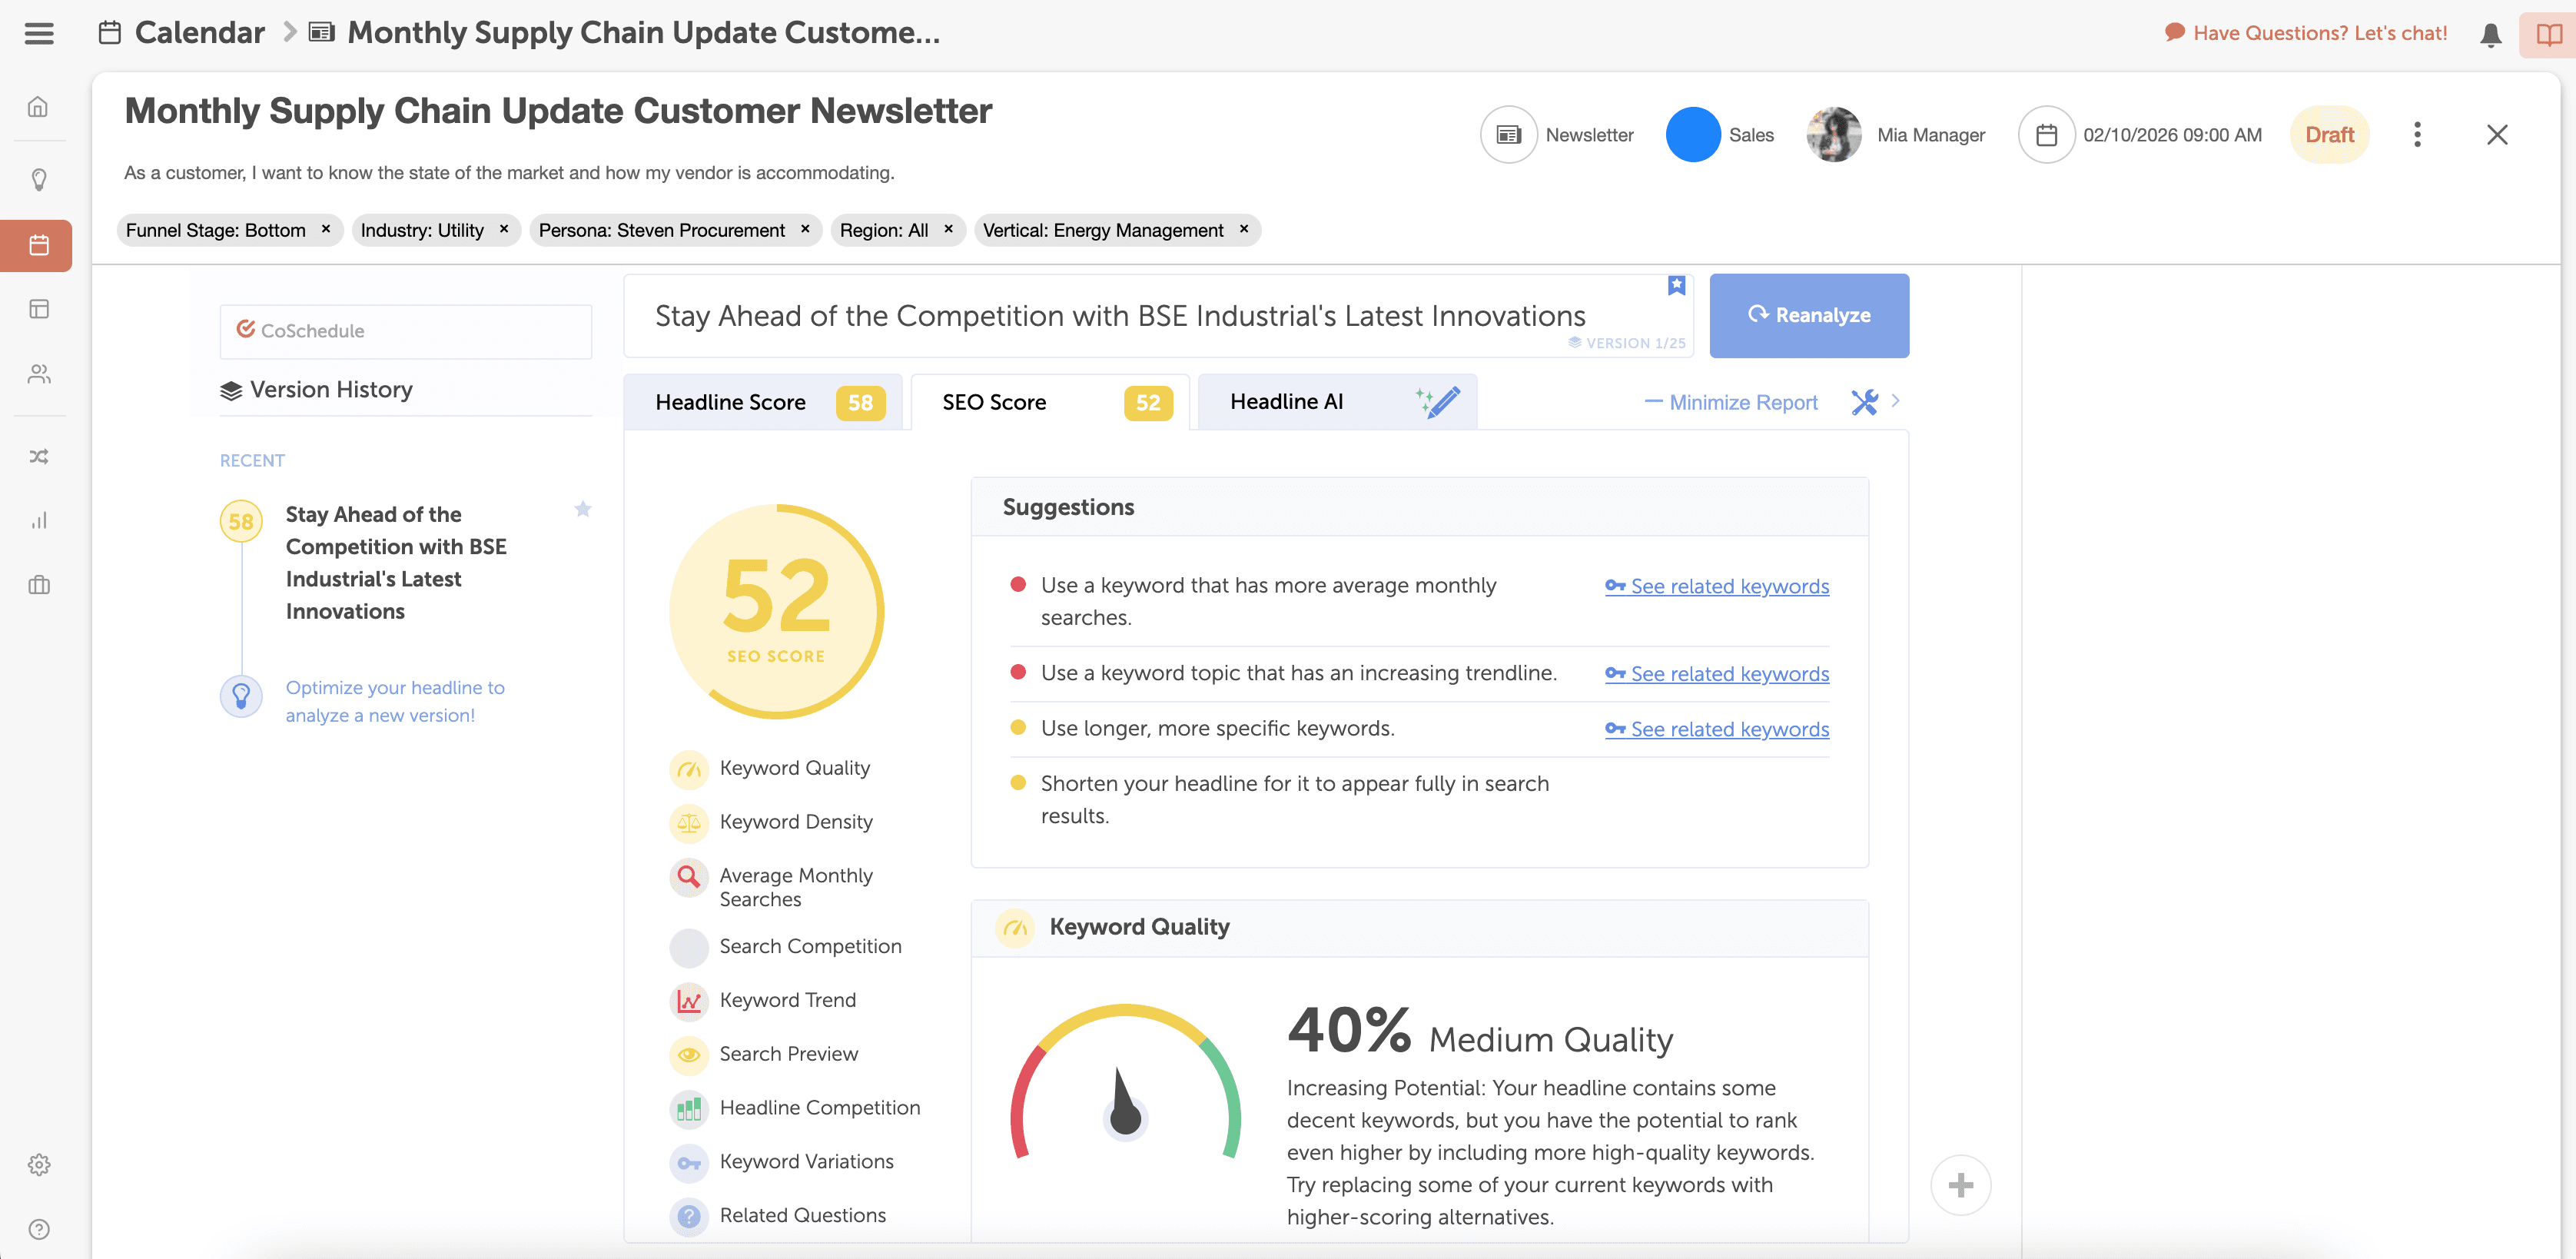Open the Settings gear in sidebar
This screenshot has width=2576, height=1259.
pyautogui.click(x=39, y=1165)
